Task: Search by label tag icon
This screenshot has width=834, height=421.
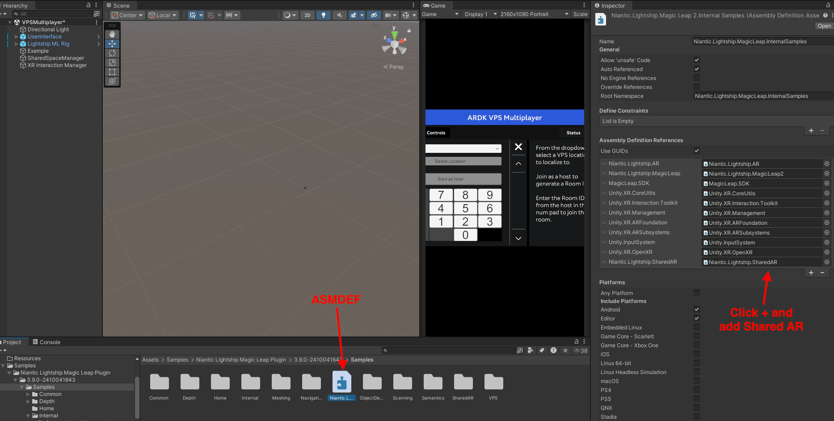Action: [542, 350]
